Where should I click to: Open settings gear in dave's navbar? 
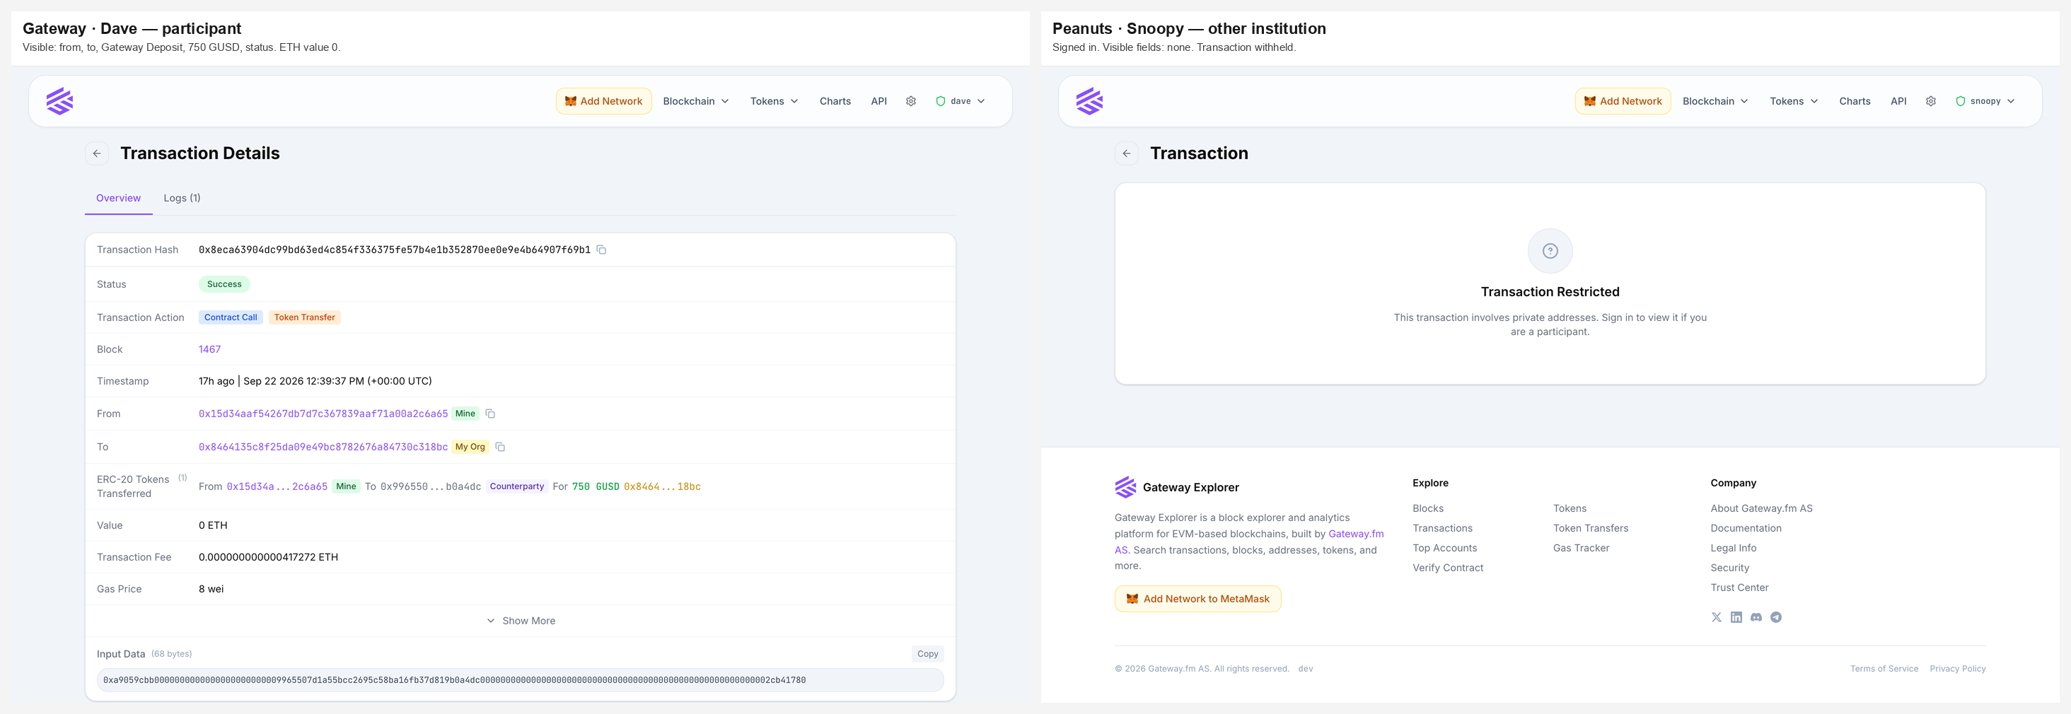(910, 101)
